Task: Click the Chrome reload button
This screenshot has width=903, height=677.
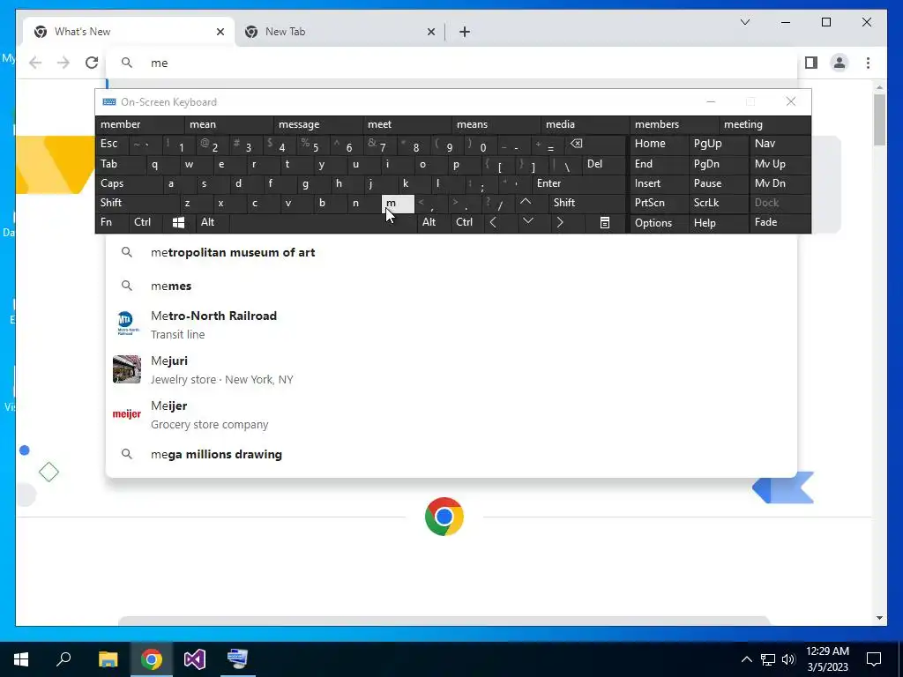Action: (92, 63)
